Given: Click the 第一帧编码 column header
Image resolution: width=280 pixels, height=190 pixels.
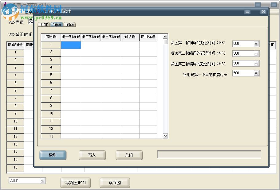Looking at the screenshot, I should click(71, 37).
